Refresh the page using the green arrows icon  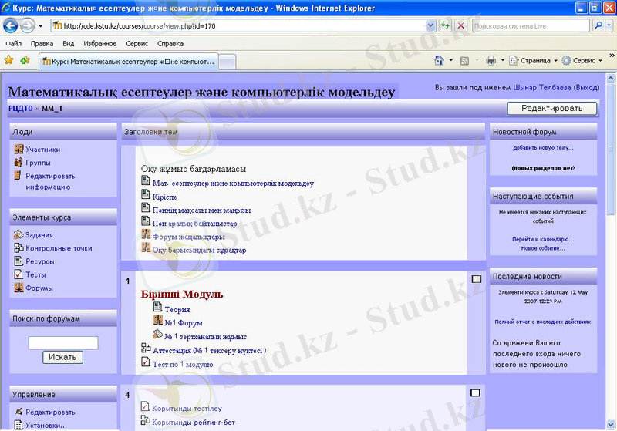445,26
